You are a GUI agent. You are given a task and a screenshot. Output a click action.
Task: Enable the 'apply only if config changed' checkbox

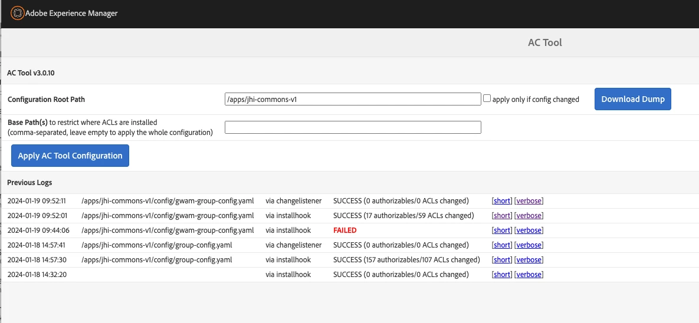pyautogui.click(x=487, y=98)
